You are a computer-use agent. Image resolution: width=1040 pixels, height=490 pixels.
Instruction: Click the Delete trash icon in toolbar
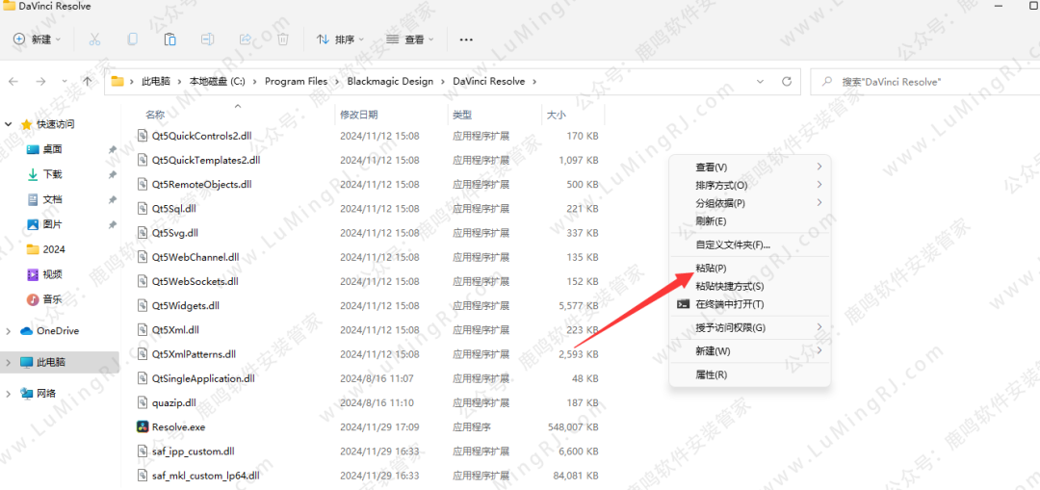point(283,39)
